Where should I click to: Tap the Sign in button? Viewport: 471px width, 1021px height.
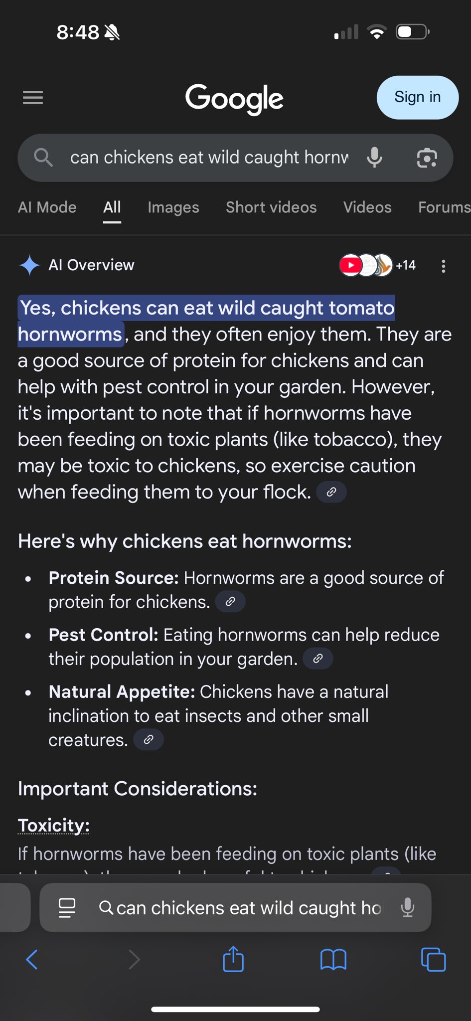[x=418, y=97]
